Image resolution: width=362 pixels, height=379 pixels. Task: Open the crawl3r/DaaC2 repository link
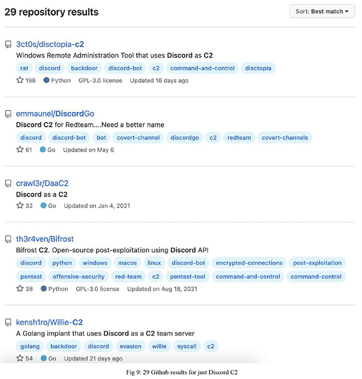pos(42,183)
